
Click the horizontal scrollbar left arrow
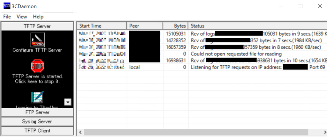tap(80, 132)
